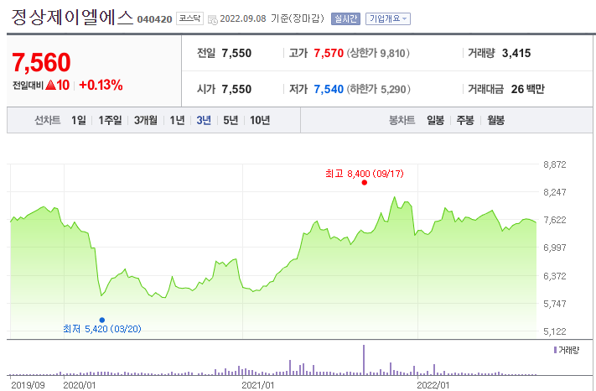Click the 최저 5,420 (03/20) label
Image resolution: width=596 pixels, height=391 pixels.
coord(102,329)
